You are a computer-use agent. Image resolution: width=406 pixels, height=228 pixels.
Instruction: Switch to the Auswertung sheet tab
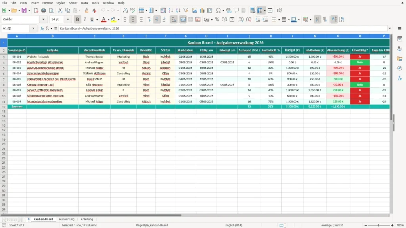(67, 219)
